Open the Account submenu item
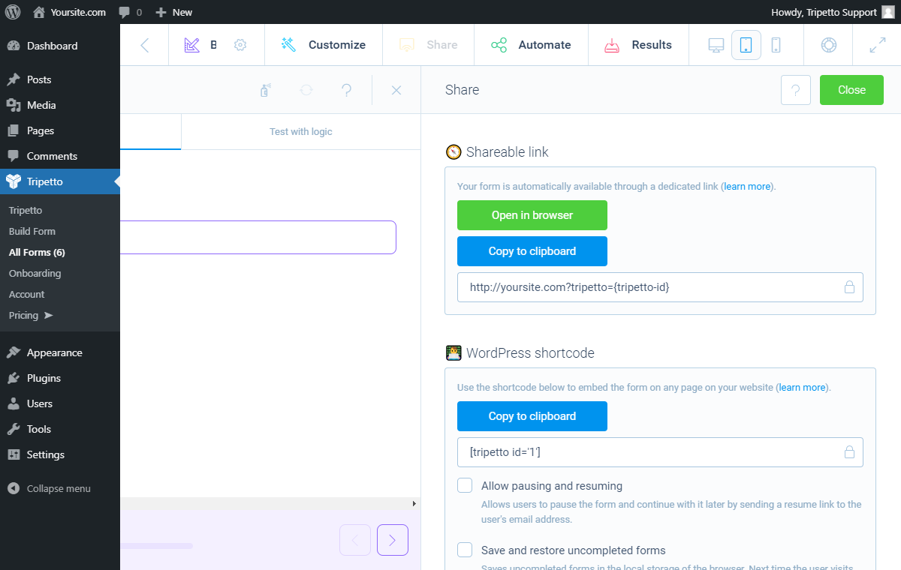 pos(27,294)
